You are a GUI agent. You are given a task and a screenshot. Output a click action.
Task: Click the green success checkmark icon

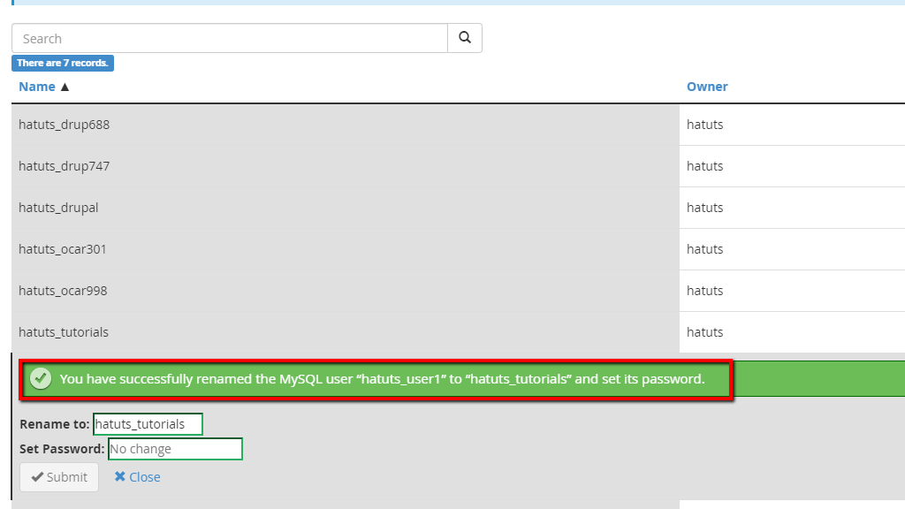[41, 378]
